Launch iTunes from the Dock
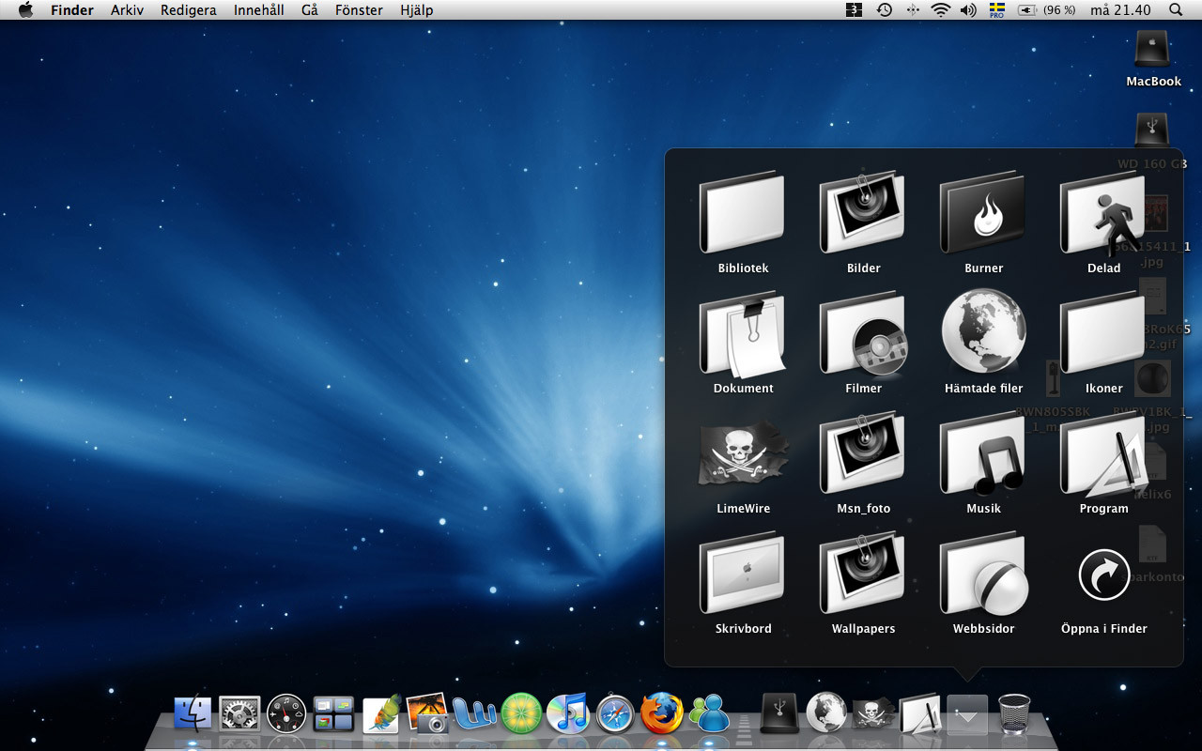 coord(568,713)
